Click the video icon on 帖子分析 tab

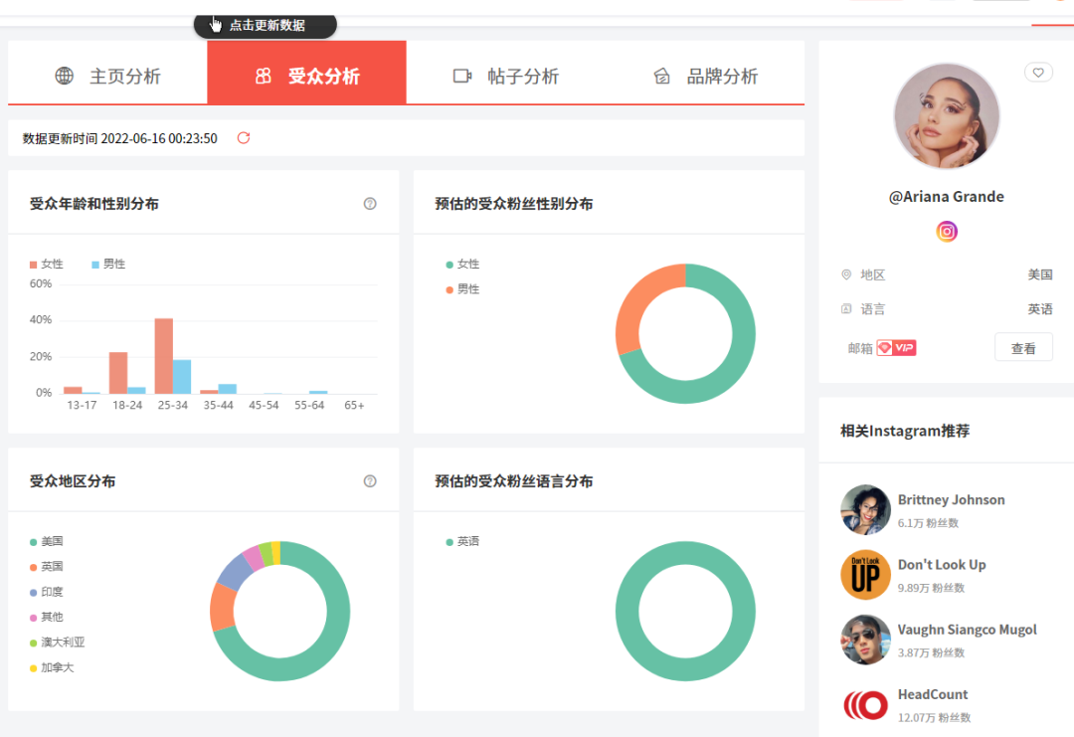462,76
